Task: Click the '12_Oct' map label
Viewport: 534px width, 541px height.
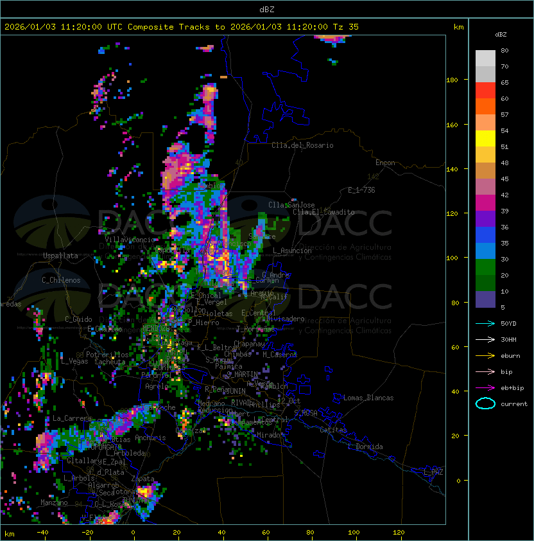Action: (289, 401)
